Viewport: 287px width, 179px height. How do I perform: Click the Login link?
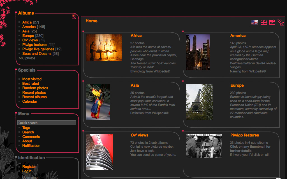[27, 171]
